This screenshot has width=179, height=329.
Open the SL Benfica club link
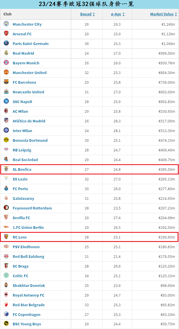22,169
